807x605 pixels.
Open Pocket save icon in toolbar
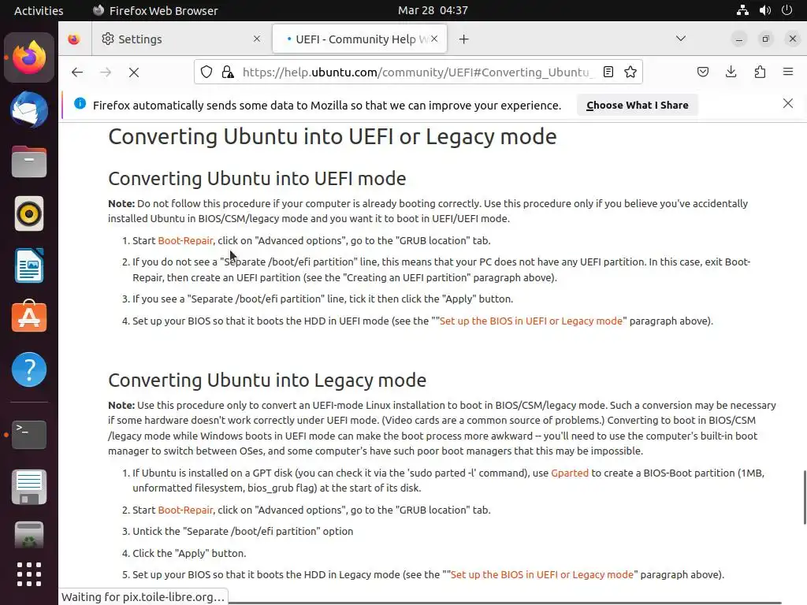(x=703, y=72)
